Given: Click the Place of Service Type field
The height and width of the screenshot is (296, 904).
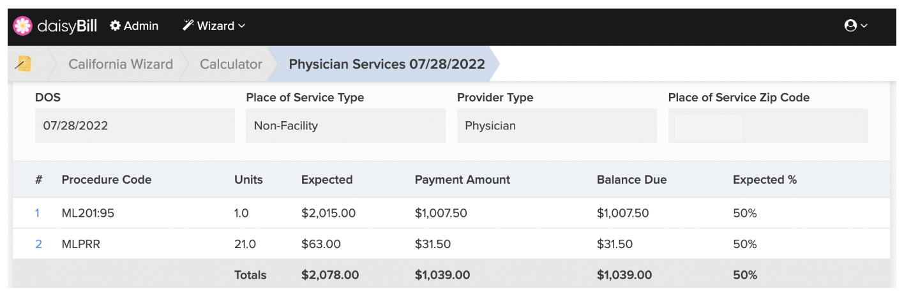Looking at the screenshot, I should [345, 126].
